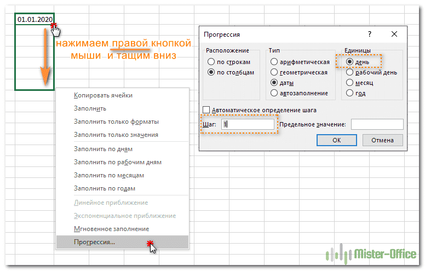Select 'автозаполнение' type option

274,93
